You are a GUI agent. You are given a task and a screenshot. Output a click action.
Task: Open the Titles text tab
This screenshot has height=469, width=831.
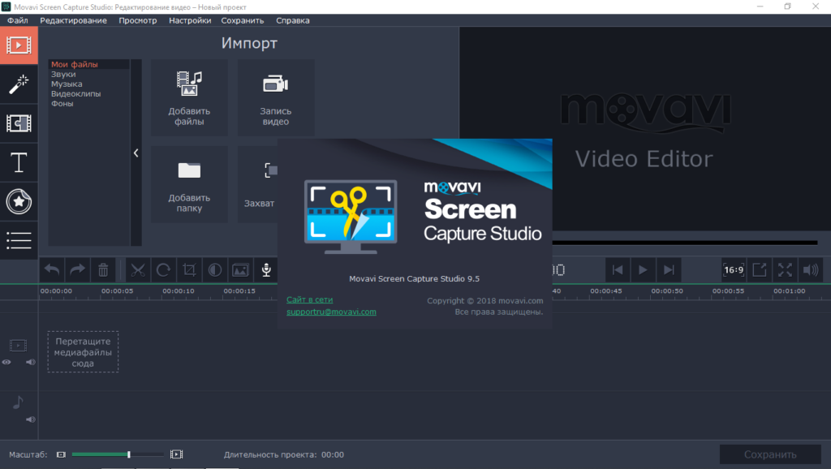tap(19, 162)
